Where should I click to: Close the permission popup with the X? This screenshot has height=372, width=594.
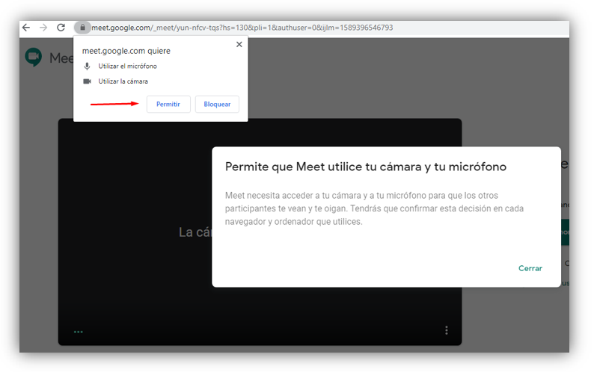click(239, 44)
